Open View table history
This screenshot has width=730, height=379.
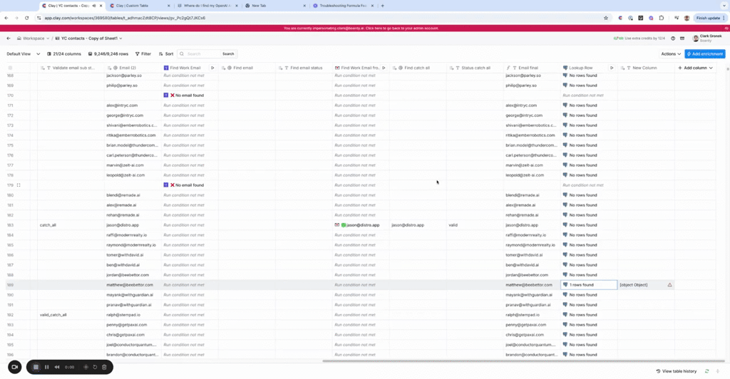[677, 371]
